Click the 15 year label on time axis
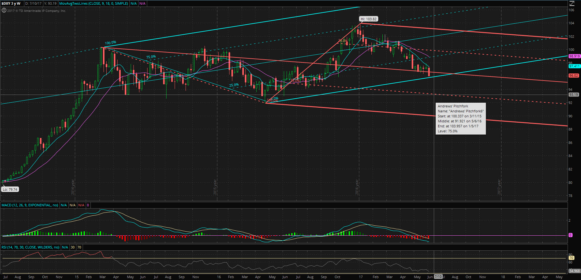This screenshot has width=581, height=280. [77, 277]
